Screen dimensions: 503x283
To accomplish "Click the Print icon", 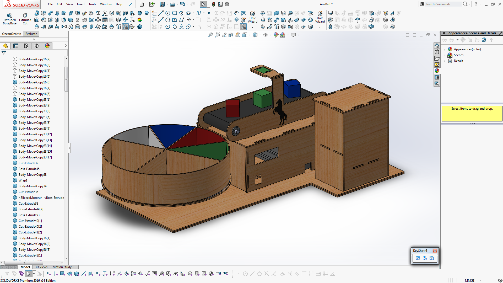I will pyautogui.click(x=172, y=4).
